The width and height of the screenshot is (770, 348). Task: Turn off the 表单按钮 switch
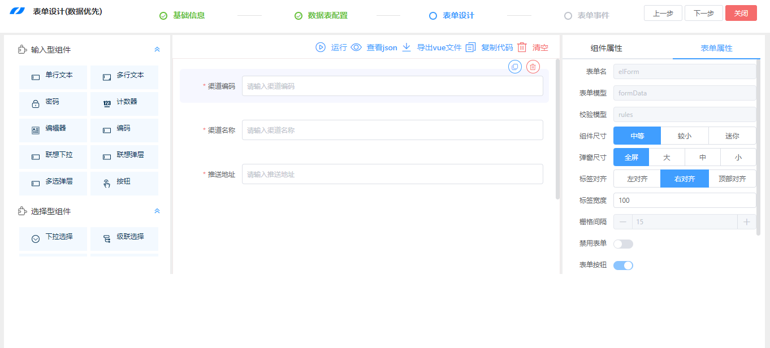point(623,265)
